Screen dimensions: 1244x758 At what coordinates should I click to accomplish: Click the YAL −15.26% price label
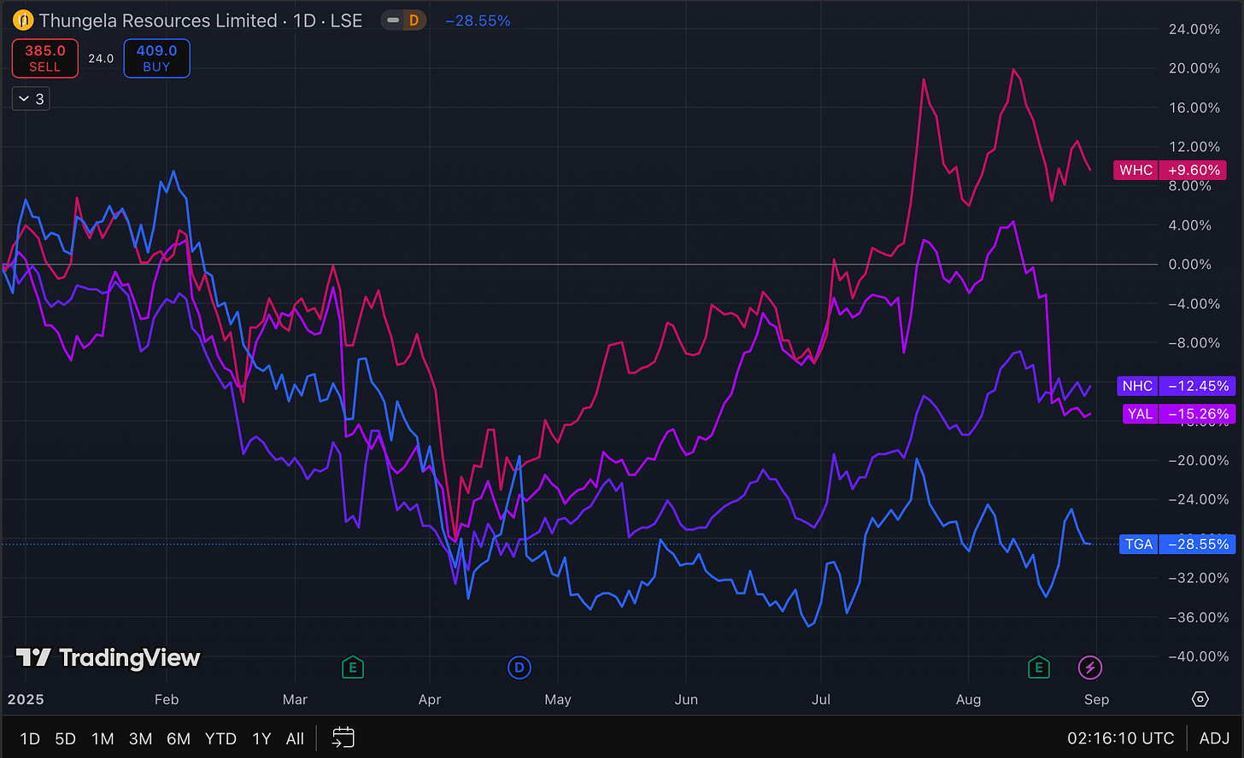point(1178,414)
